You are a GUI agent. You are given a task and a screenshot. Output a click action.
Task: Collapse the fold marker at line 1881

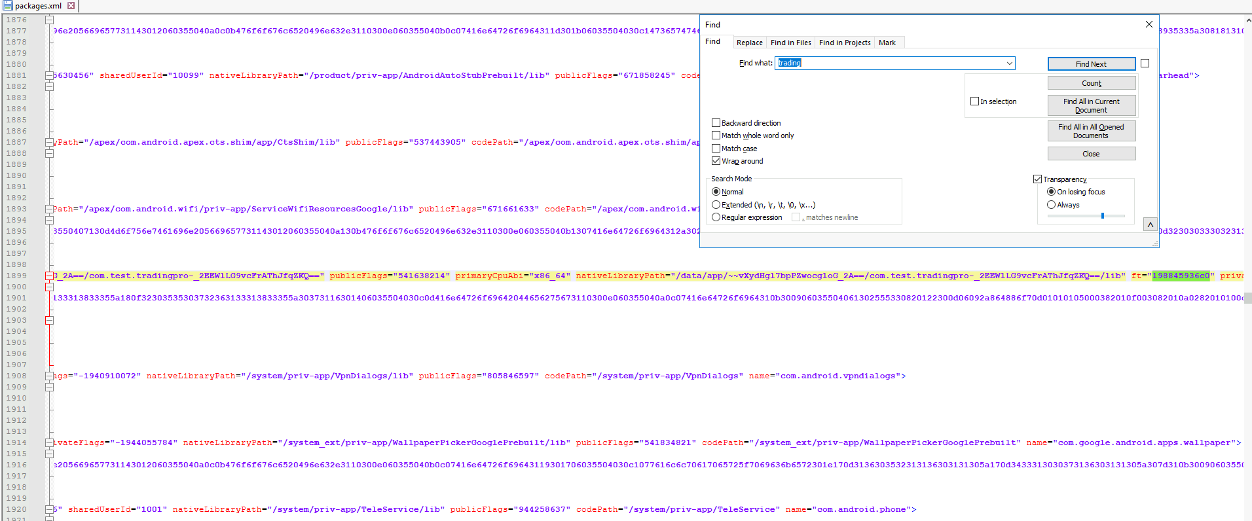(x=49, y=75)
